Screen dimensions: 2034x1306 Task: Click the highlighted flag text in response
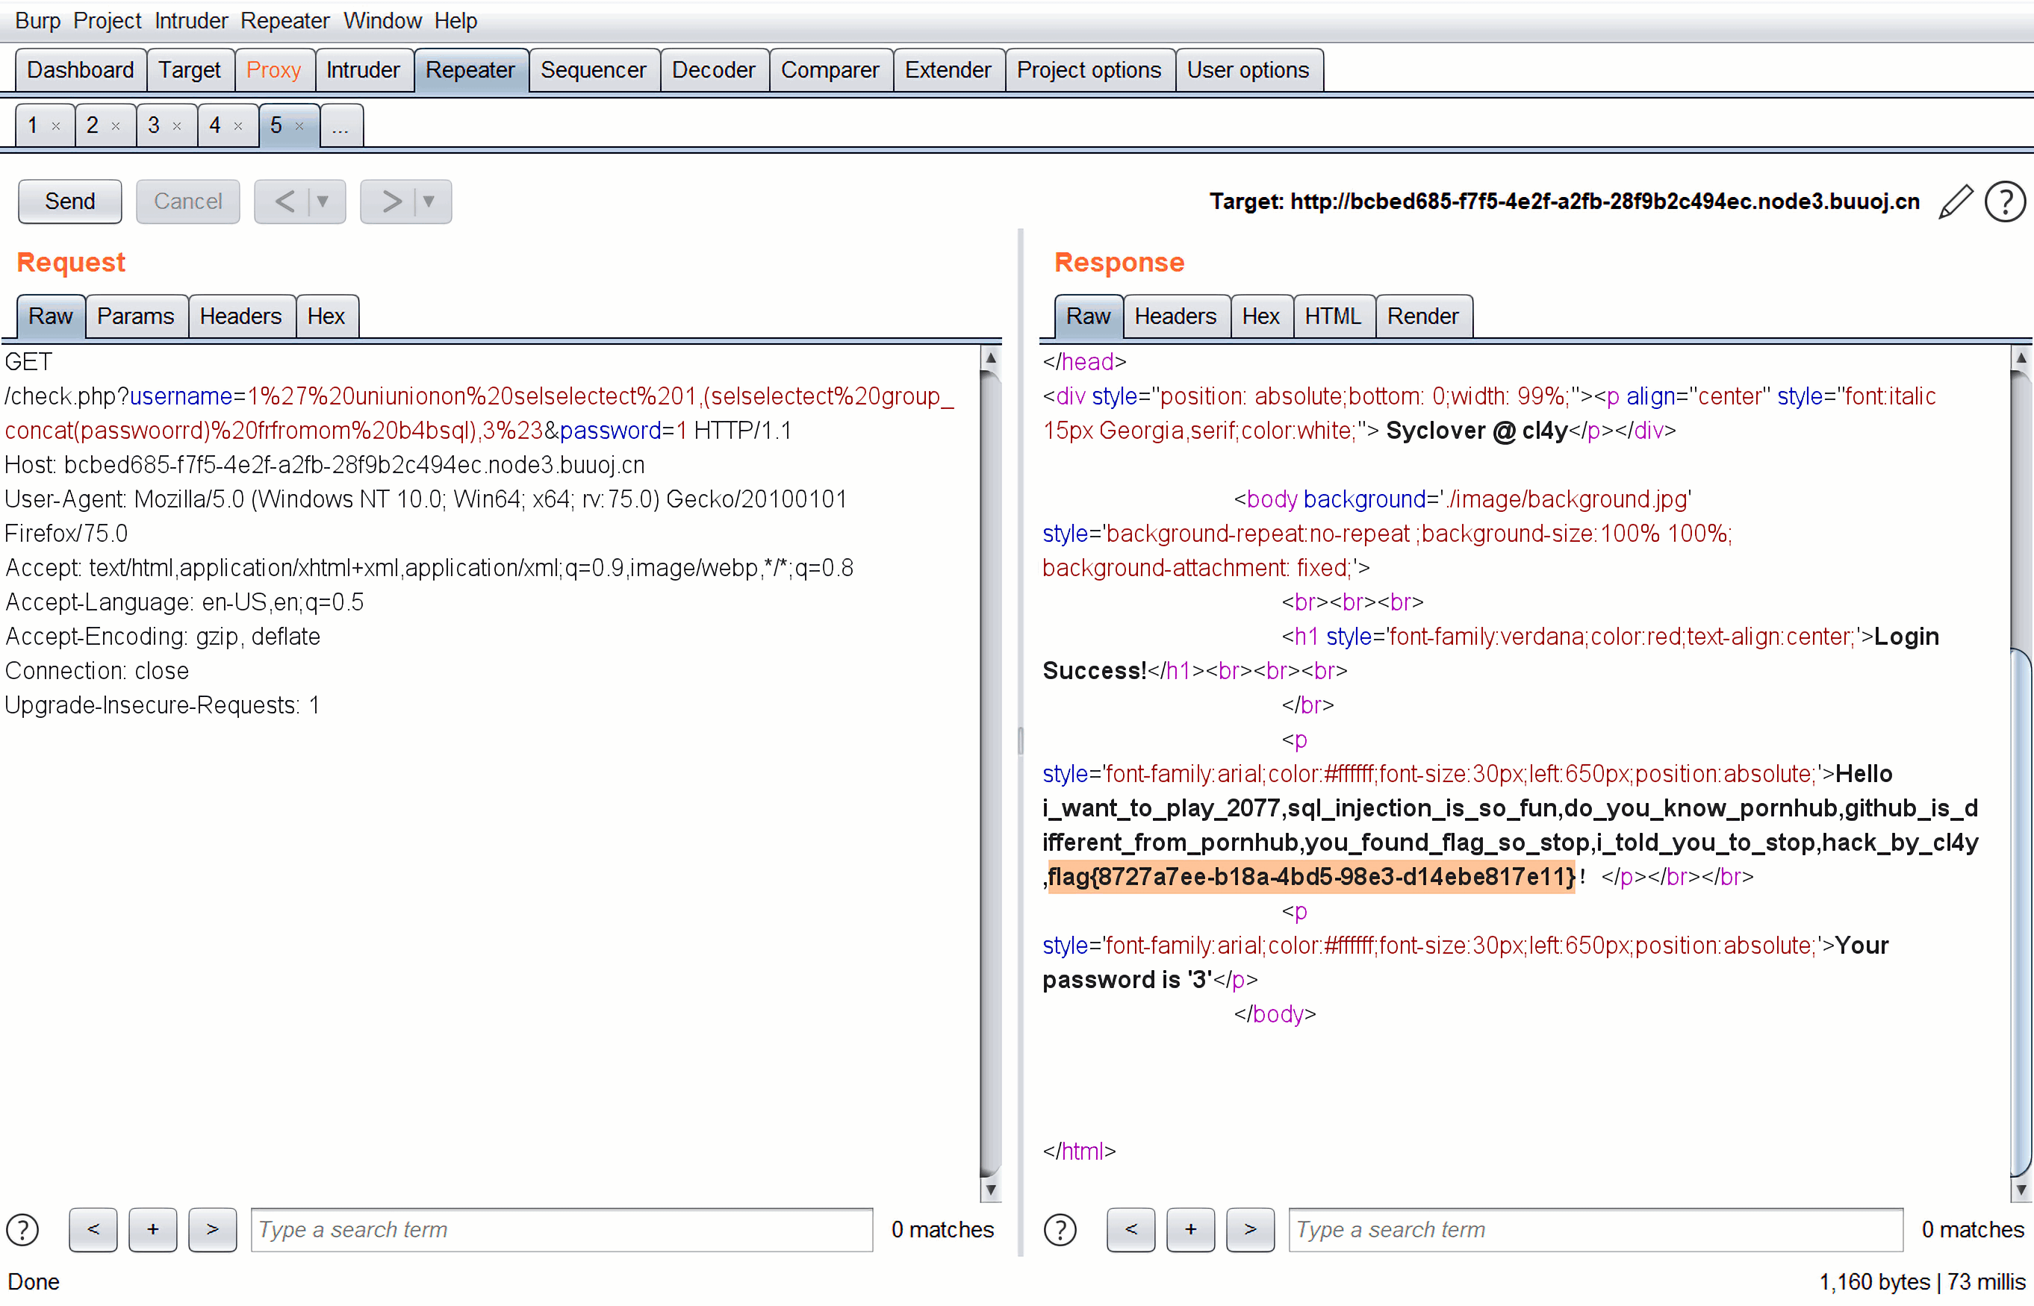(x=1311, y=876)
